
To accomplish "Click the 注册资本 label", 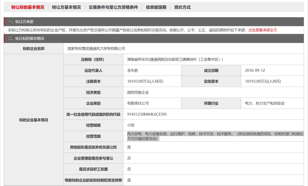I will 93,81.
